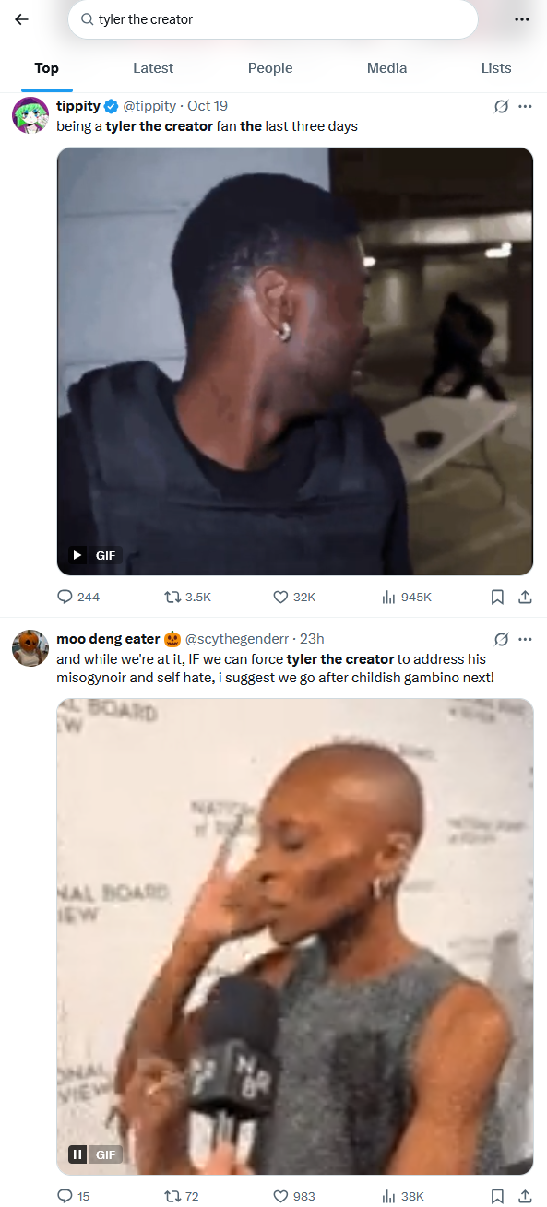The height and width of the screenshot is (1207, 547).
Task: Go back using the back arrow
Action: point(21,19)
